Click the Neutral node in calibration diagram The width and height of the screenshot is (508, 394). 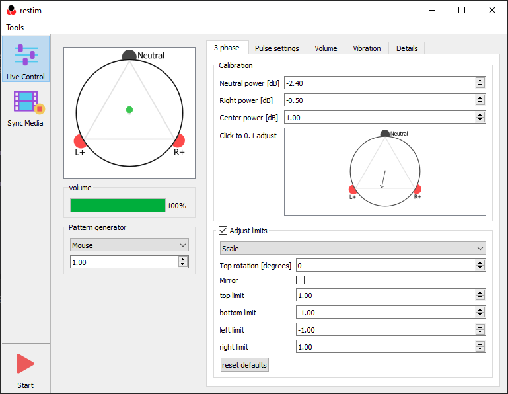coord(385,134)
